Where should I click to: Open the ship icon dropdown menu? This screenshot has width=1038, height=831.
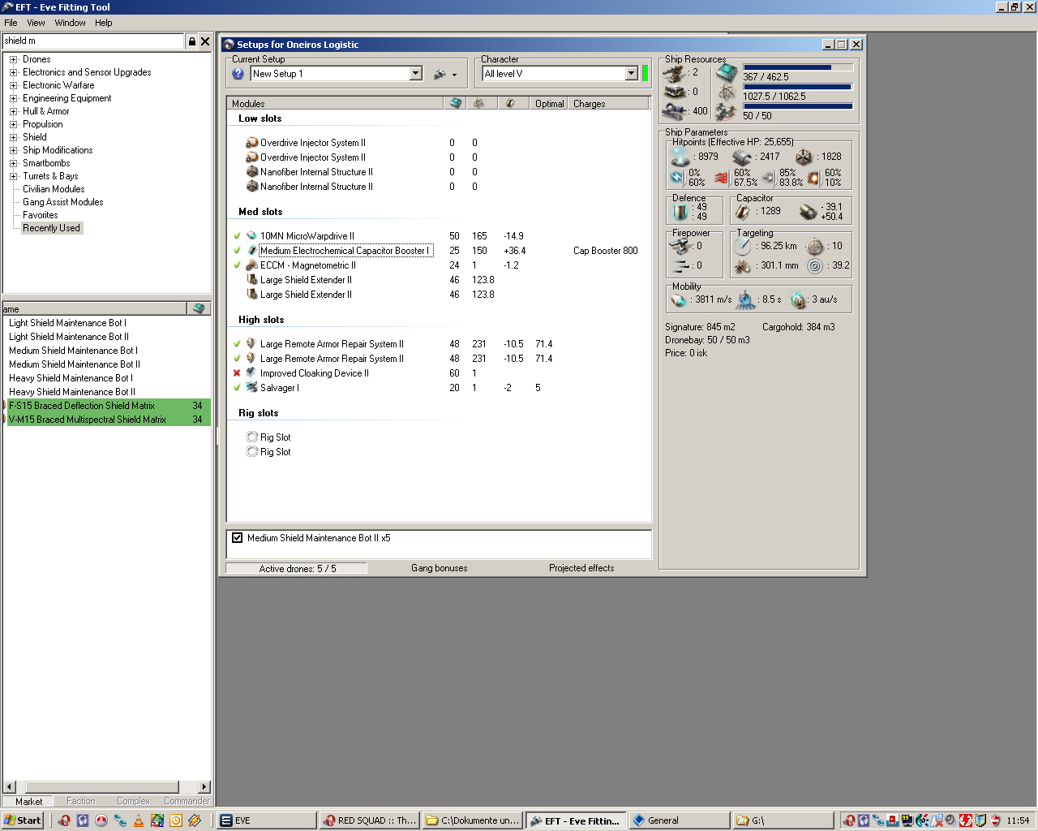pyautogui.click(x=445, y=74)
